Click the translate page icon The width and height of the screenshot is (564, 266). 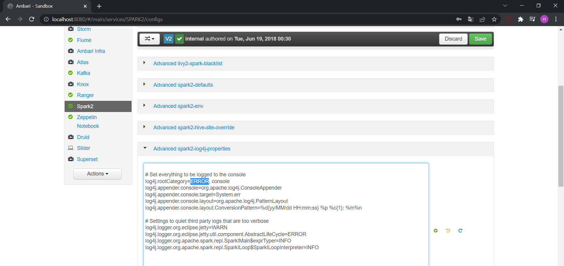pos(471,19)
